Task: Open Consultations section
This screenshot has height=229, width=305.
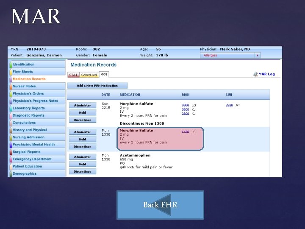Action: 37,123
